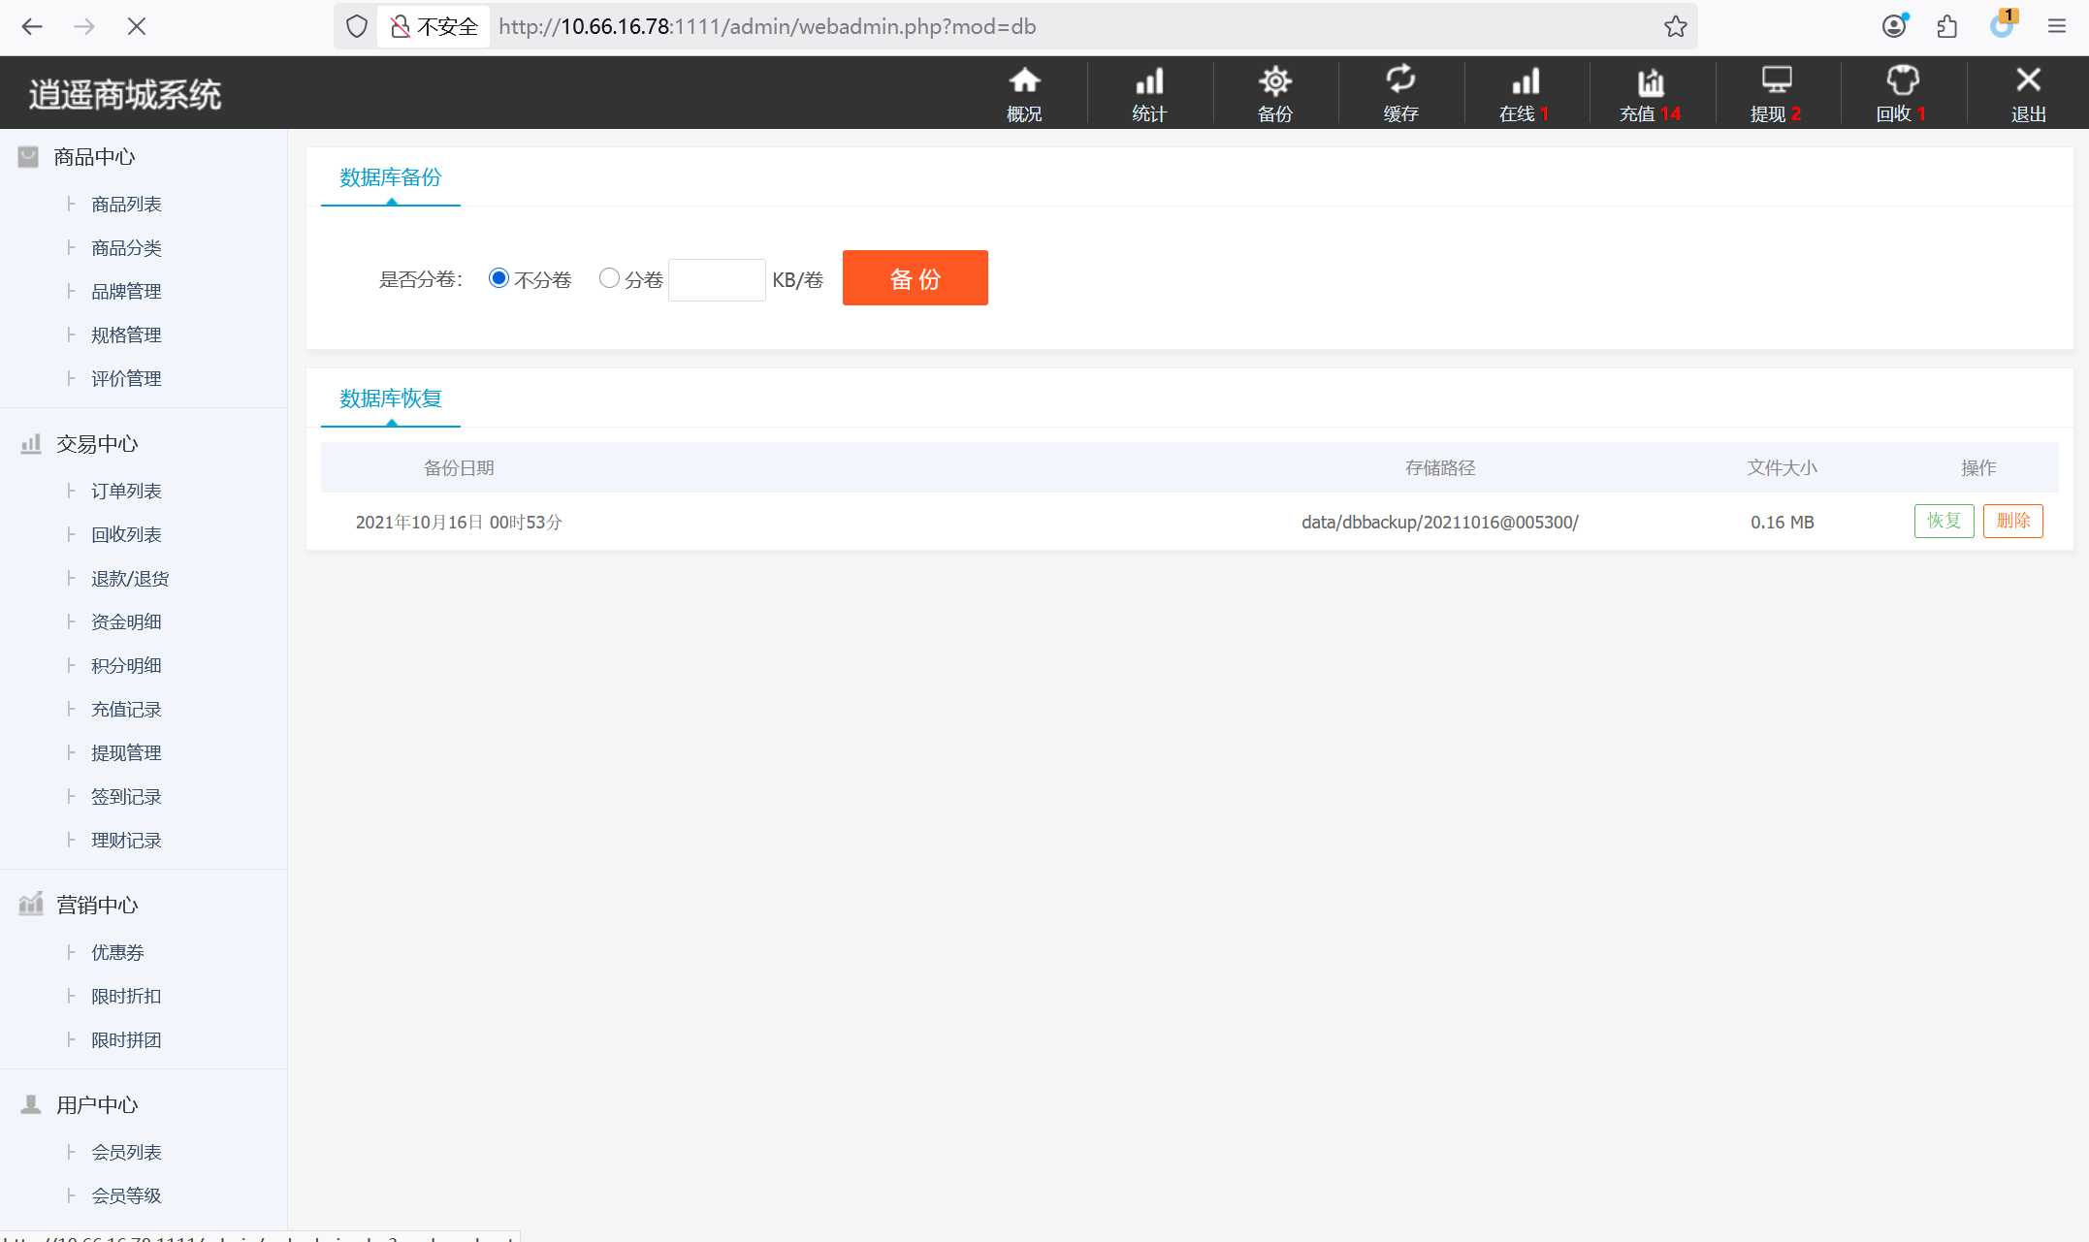Click the 统计 statistics bar chart icon

click(1149, 81)
